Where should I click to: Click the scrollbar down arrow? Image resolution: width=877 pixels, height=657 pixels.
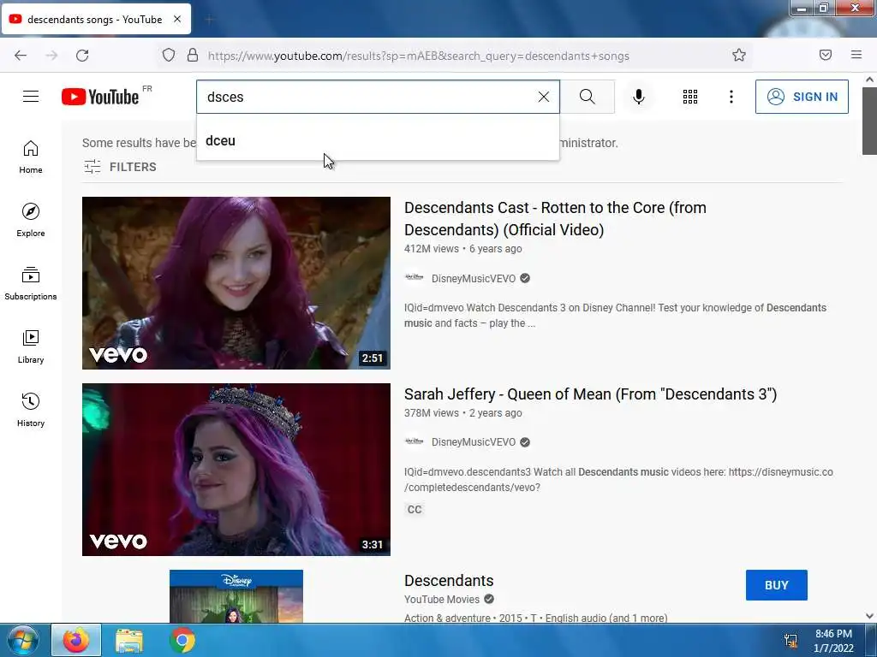pyautogui.click(x=869, y=616)
